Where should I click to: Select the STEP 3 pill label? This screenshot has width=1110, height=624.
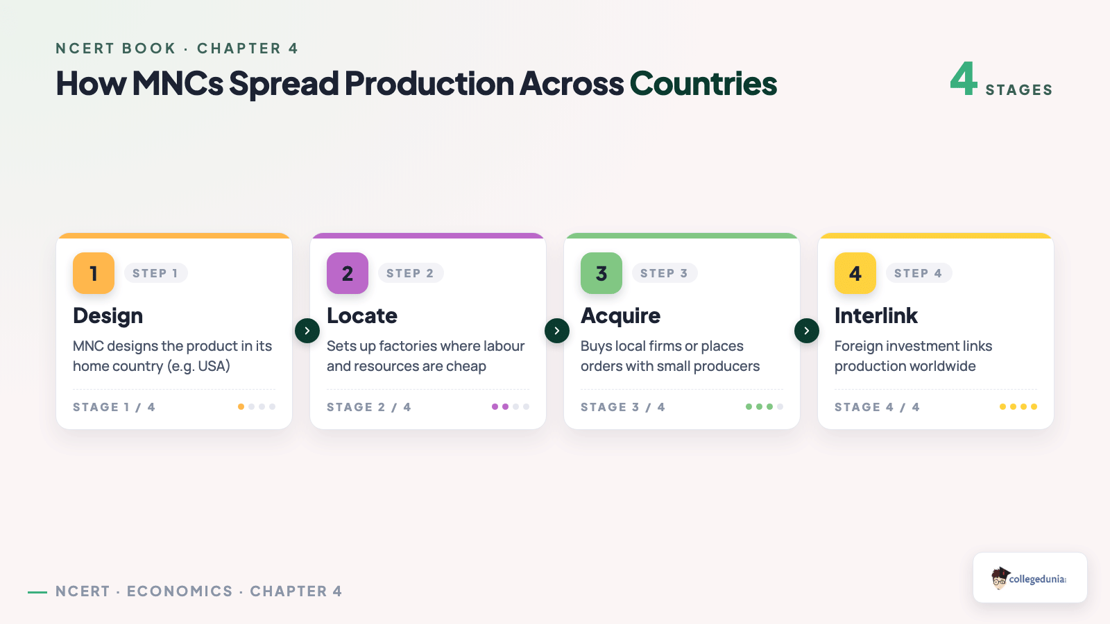664,273
